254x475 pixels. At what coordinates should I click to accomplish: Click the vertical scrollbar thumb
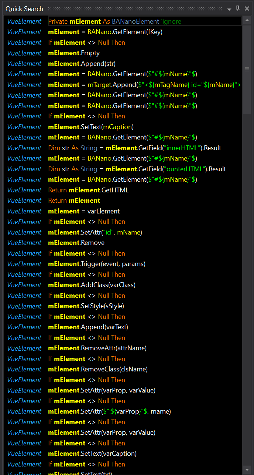tap(247, 69)
